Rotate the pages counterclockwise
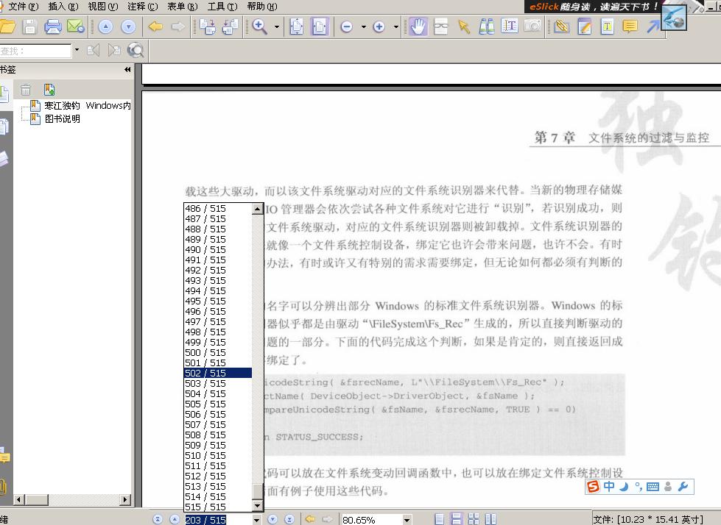This screenshot has height=525, width=721. [x=230, y=26]
